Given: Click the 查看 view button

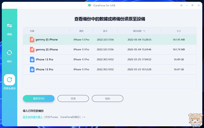Looking at the screenshot, I should tap(73, 99).
